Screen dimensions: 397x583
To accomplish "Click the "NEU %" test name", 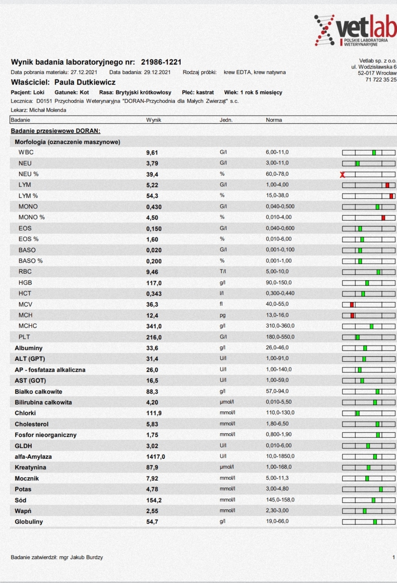I will [28, 174].
